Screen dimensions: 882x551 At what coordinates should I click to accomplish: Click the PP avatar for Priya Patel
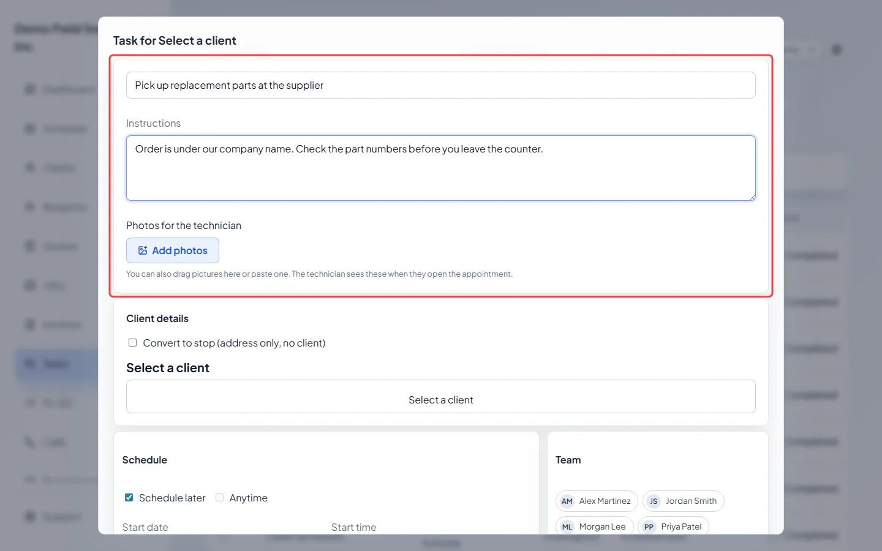649,527
